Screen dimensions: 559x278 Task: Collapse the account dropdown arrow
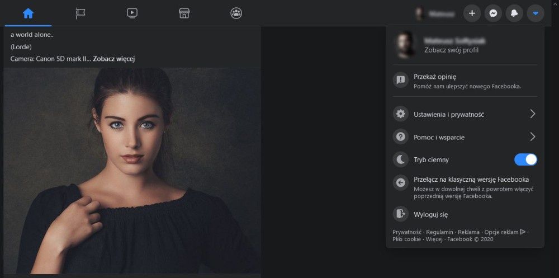pos(536,13)
